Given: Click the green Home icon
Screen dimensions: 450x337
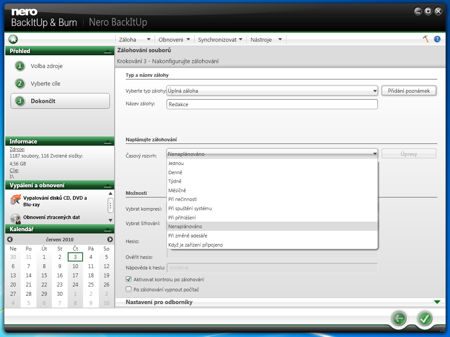Looking at the screenshot, I should [x=13, y=39].
